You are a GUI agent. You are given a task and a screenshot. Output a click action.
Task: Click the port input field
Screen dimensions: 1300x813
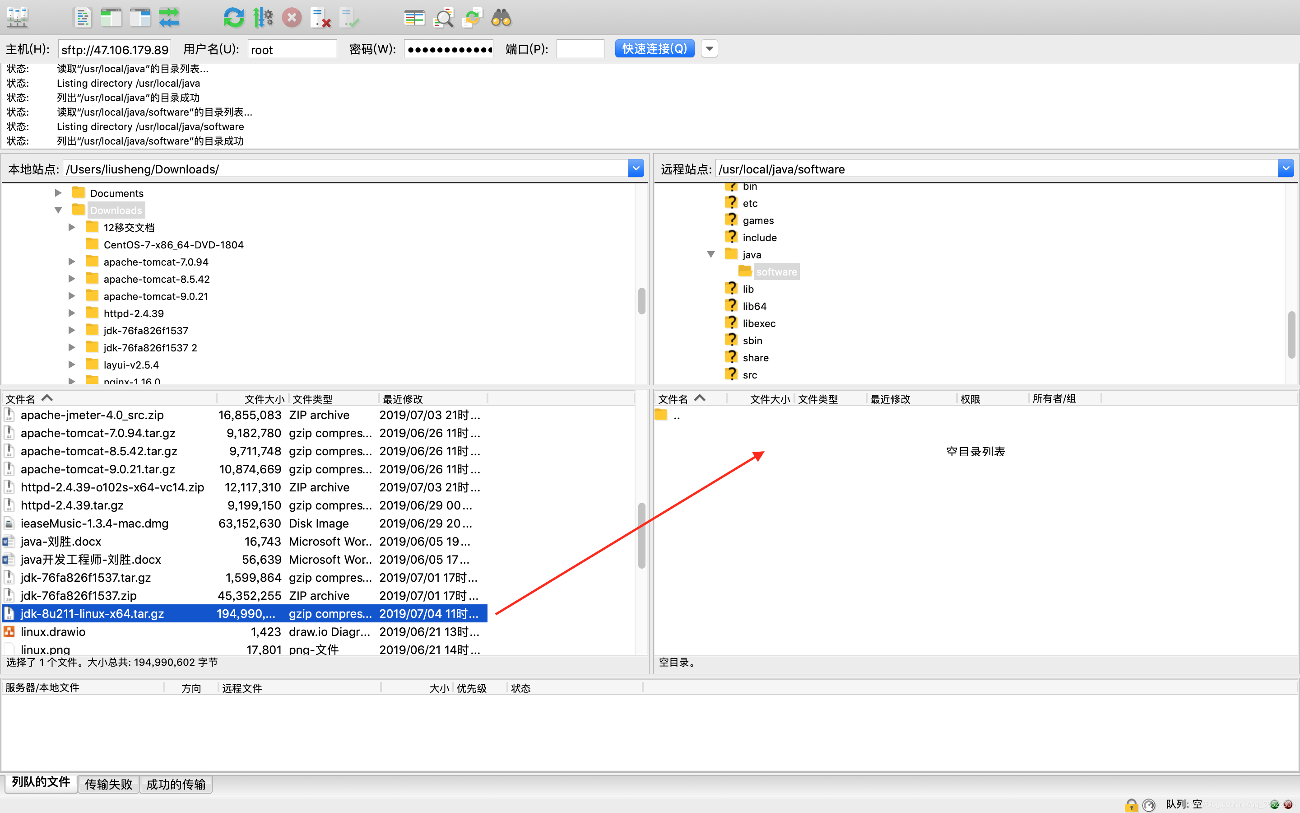pos(580,49)
